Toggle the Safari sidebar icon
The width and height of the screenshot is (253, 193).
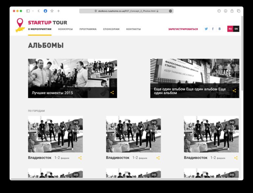click(28, 11)
